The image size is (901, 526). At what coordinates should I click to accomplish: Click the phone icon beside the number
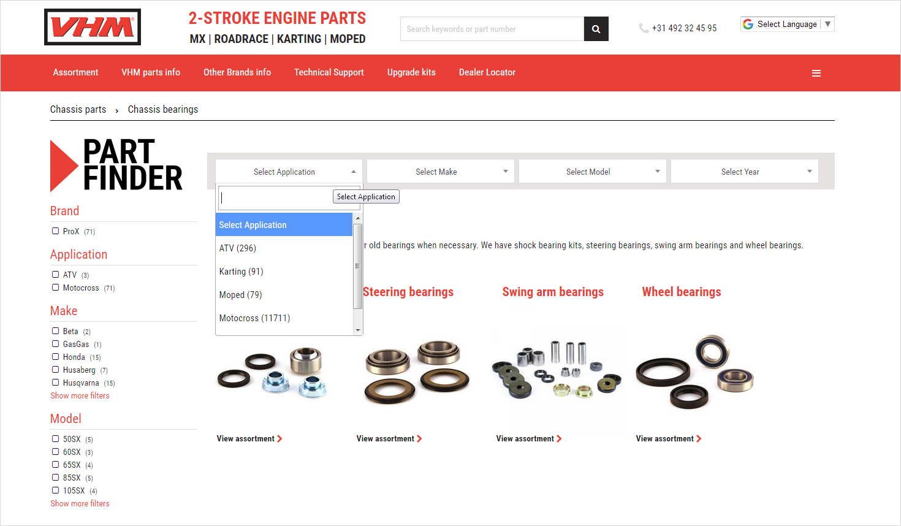(x=643, y=28)
